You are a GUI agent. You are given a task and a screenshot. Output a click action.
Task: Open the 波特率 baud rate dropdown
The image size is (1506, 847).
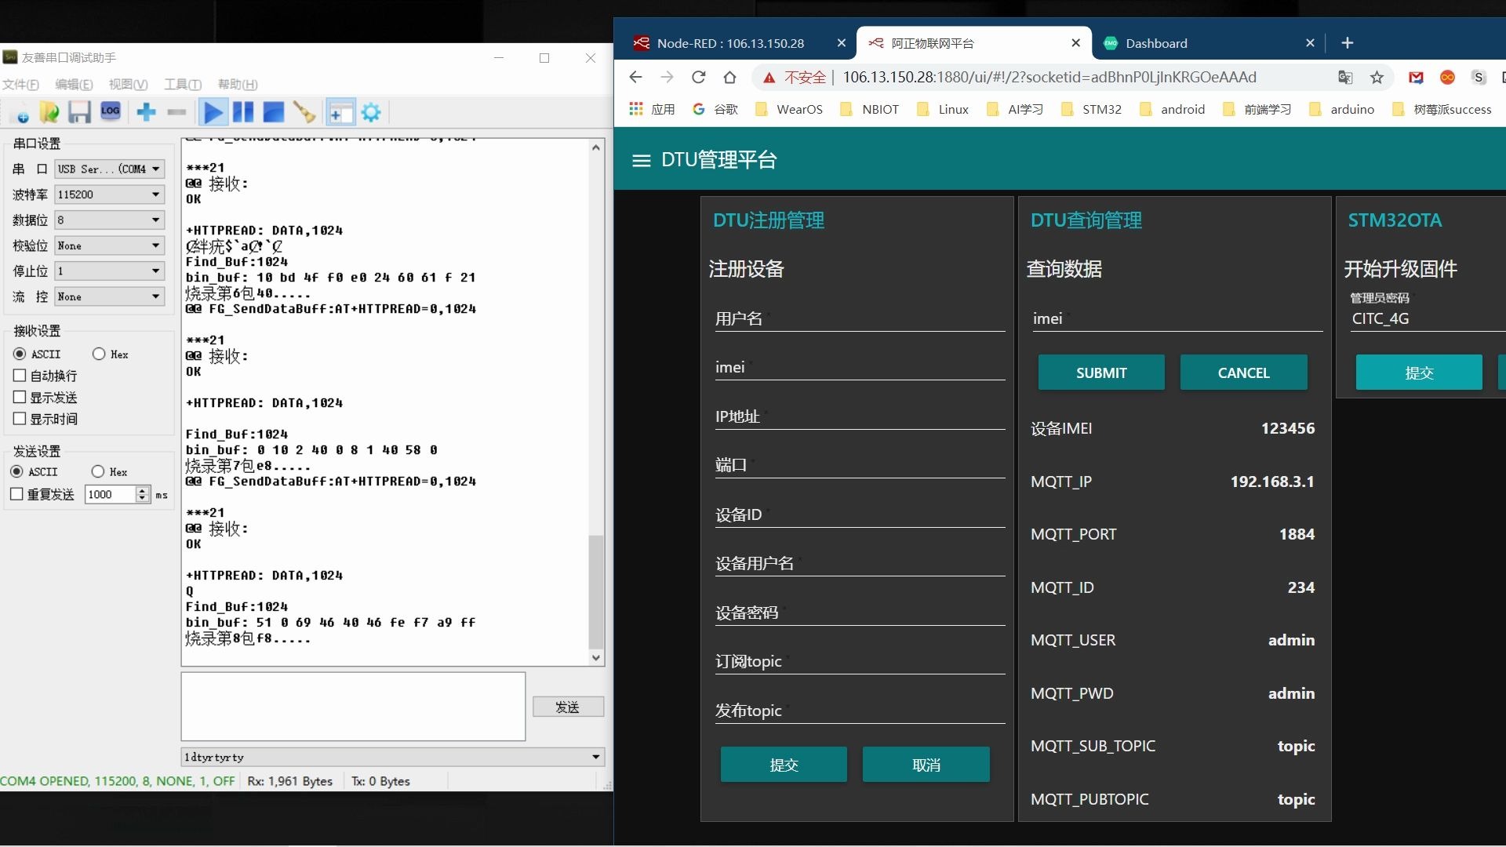tap(155, 194)
